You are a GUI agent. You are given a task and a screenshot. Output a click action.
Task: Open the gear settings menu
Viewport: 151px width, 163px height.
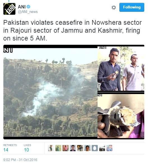(114, 8)
